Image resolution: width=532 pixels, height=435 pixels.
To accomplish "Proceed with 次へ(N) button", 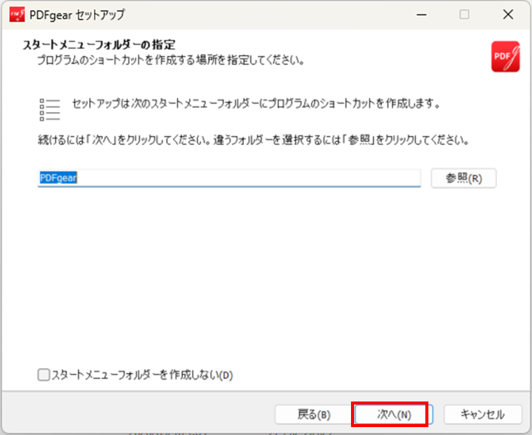I will [x=394, y=414].
